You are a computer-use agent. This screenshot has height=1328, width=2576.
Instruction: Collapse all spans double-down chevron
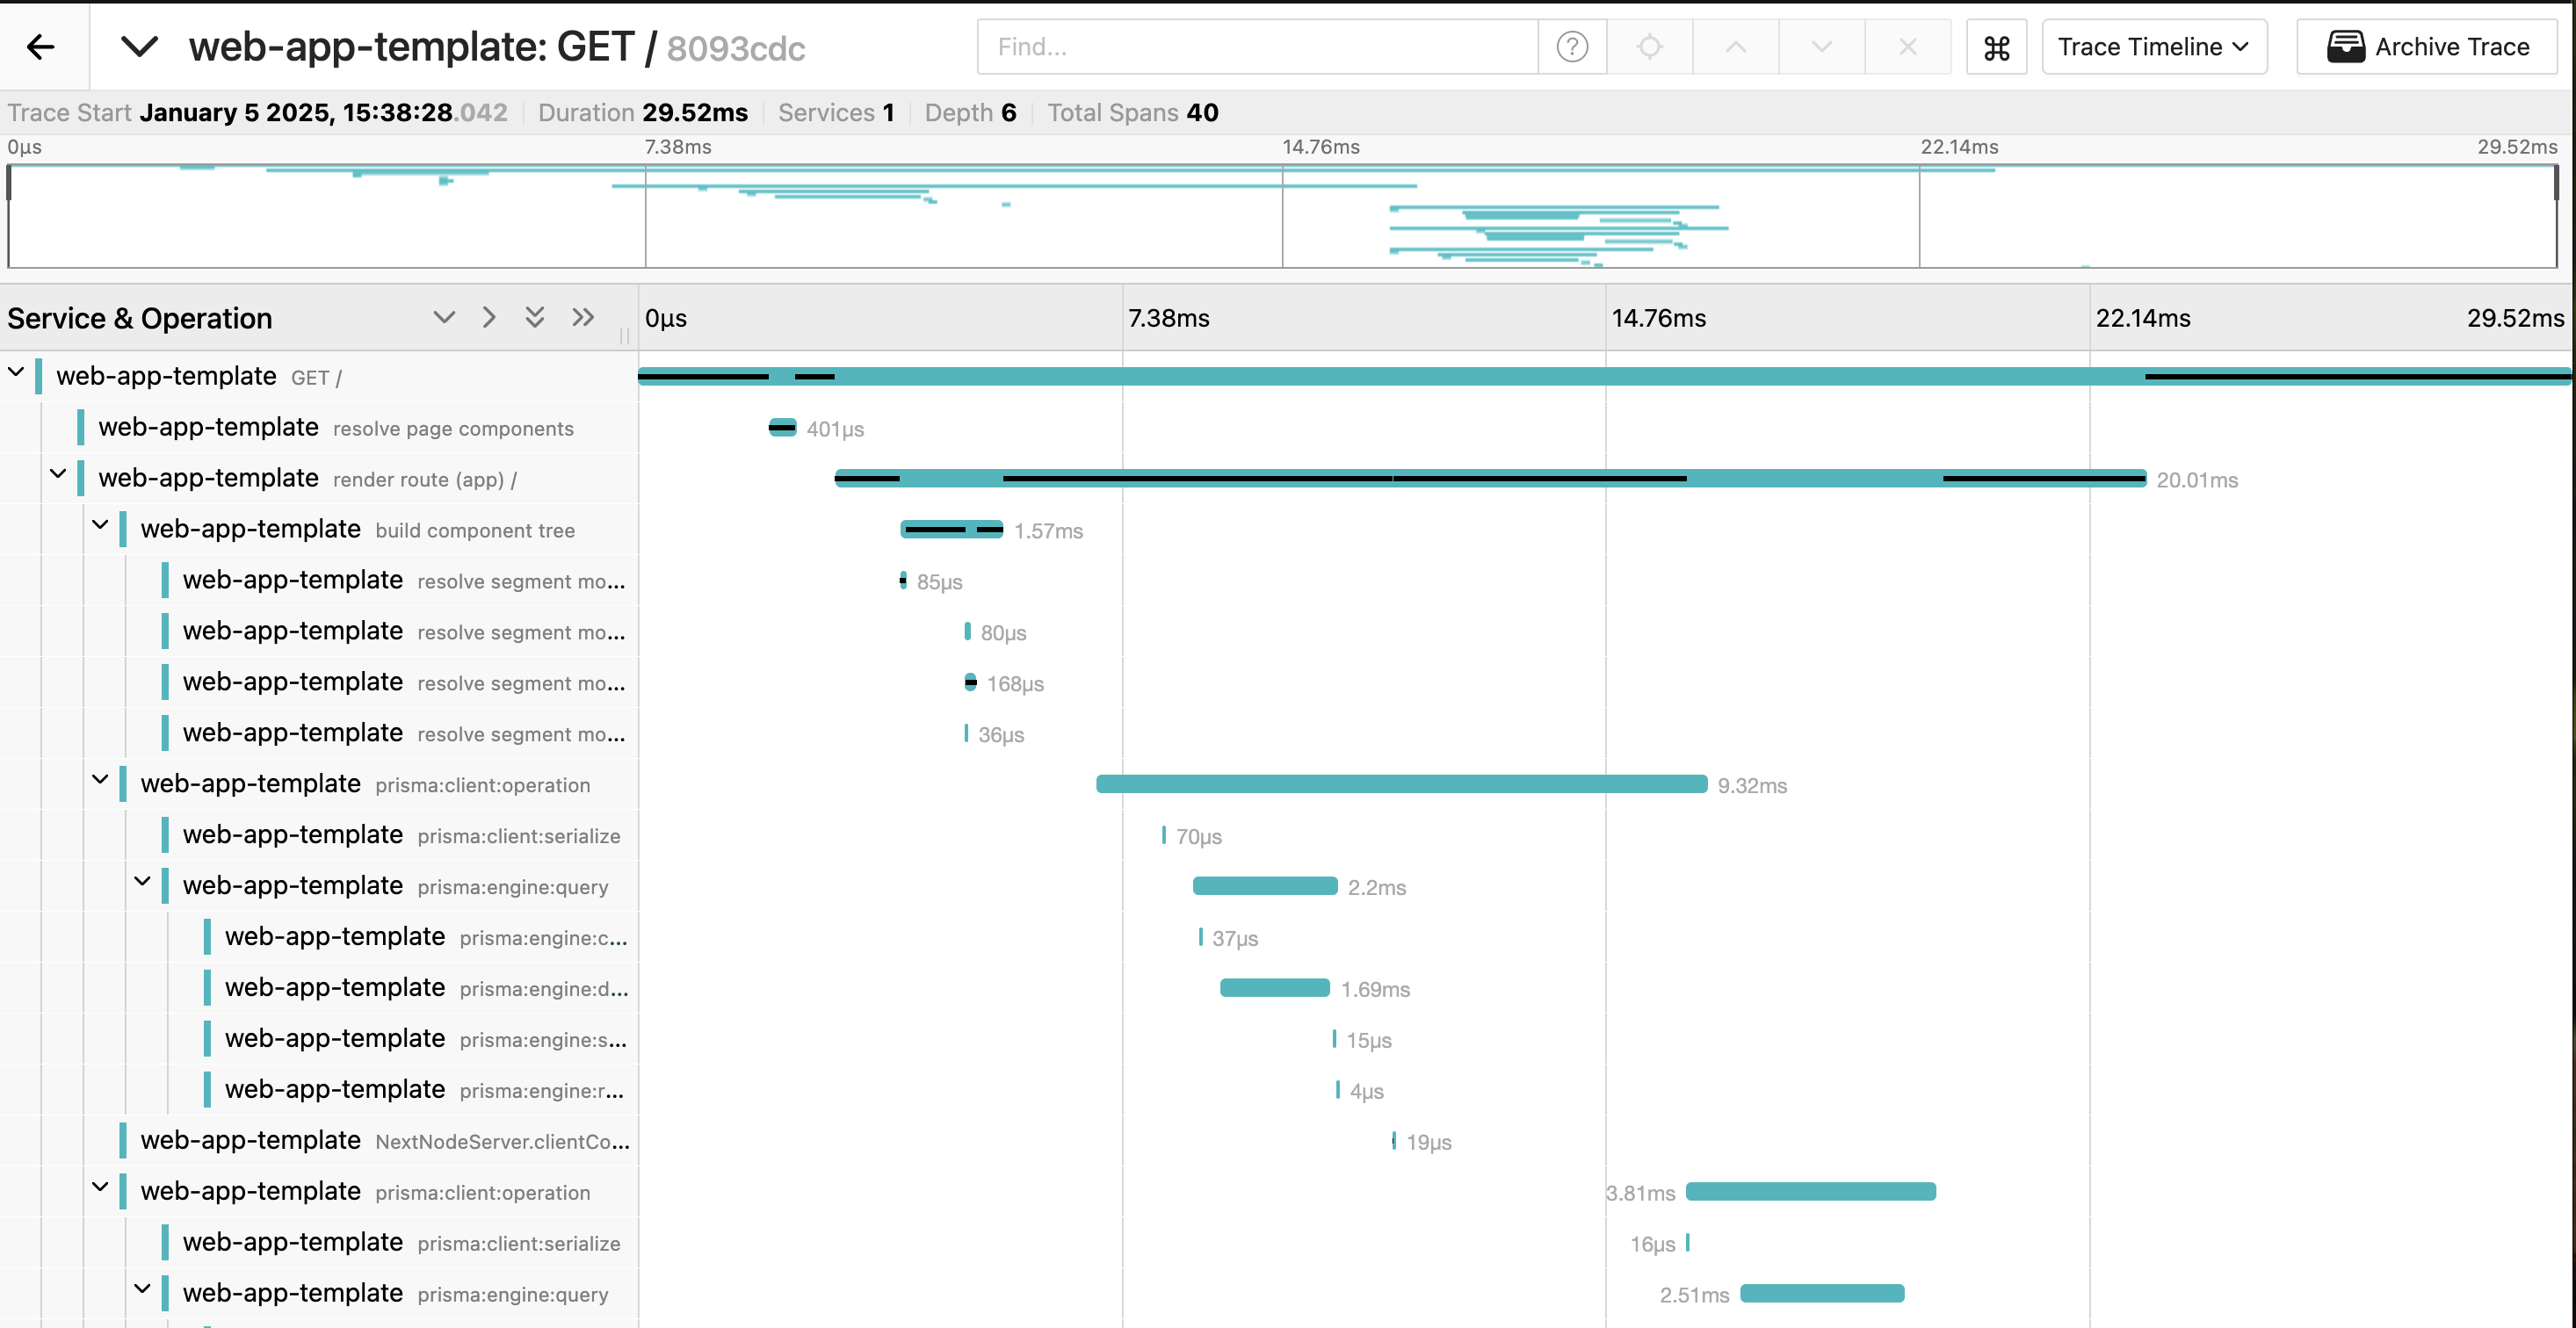coord(535,318)
